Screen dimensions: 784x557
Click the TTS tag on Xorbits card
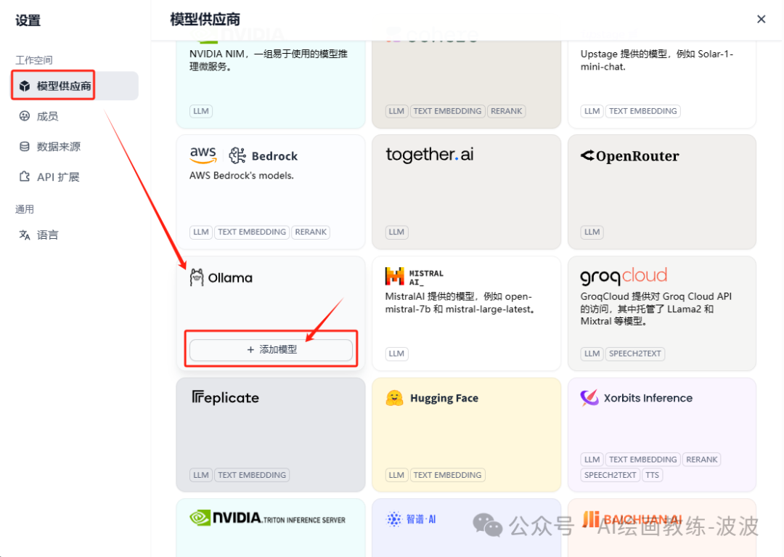pos(652,475)
